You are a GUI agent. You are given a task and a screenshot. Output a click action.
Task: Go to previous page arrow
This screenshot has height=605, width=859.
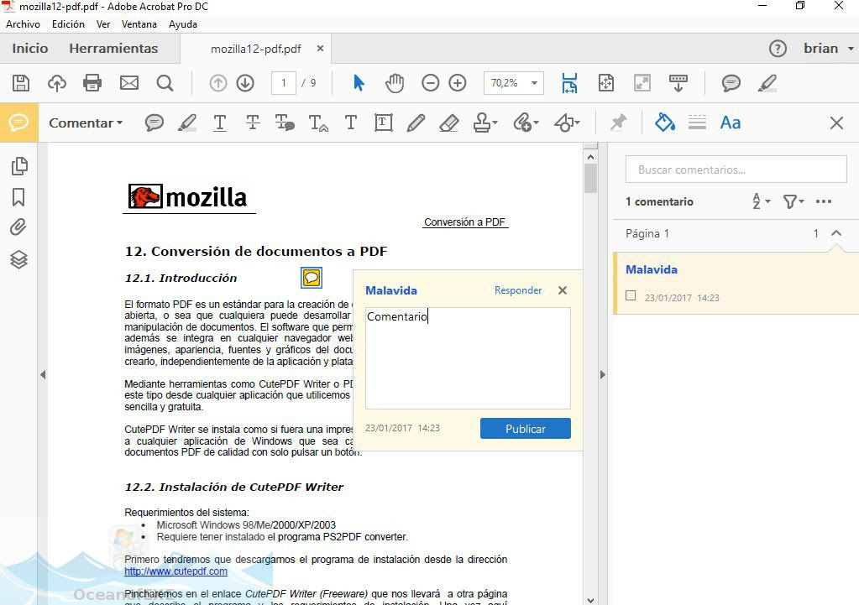pos(218,83)
